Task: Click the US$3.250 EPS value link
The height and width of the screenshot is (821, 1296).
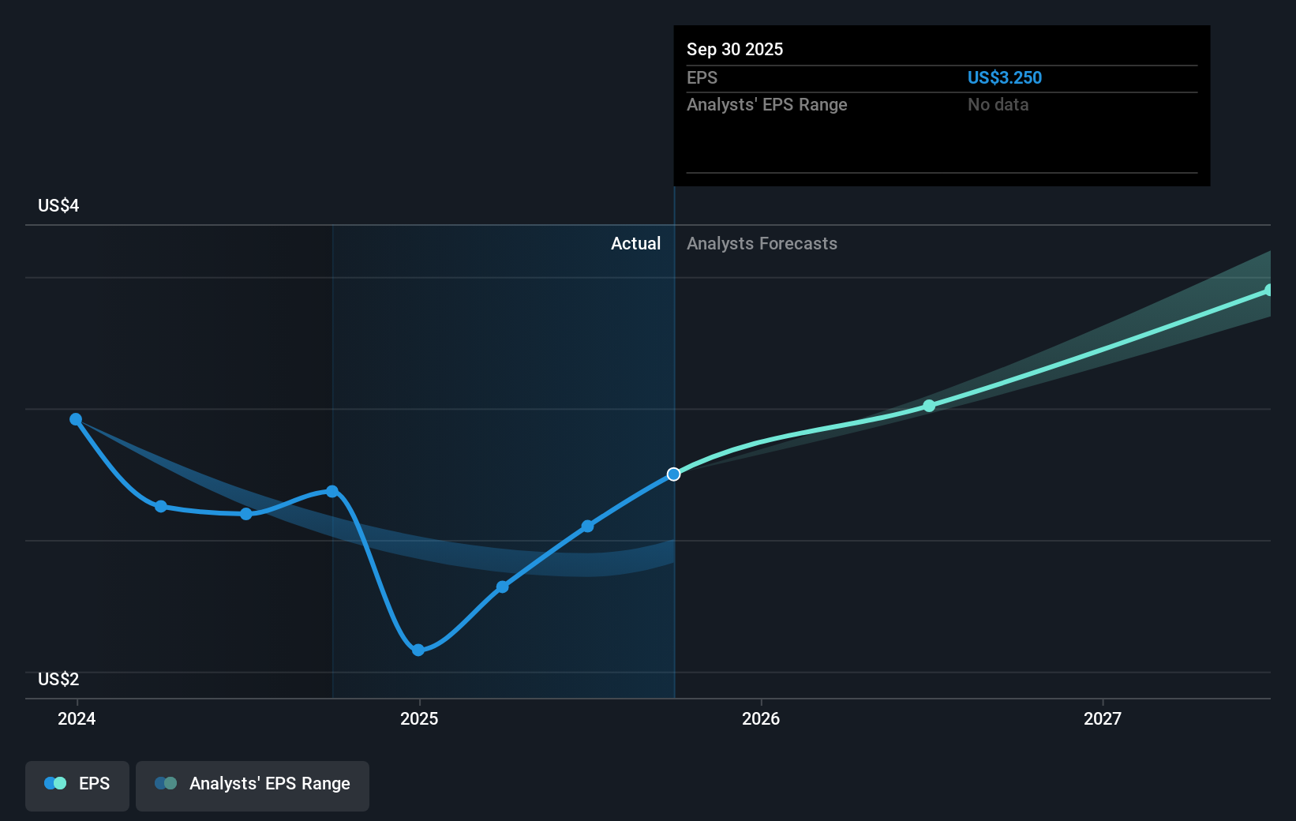Action: (1004, 77)
